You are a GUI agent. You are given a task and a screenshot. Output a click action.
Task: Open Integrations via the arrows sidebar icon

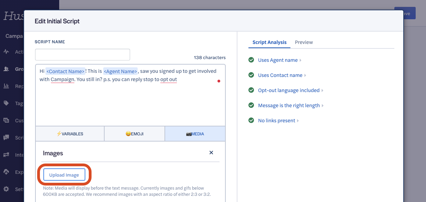pyautogui.click(x=6, y=155)
